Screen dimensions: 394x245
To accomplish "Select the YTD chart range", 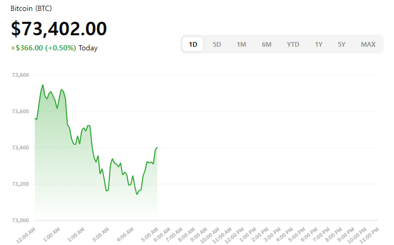I will [293, 45].
